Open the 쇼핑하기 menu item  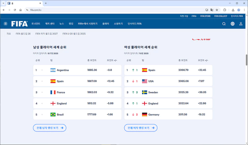click(118, 24)
